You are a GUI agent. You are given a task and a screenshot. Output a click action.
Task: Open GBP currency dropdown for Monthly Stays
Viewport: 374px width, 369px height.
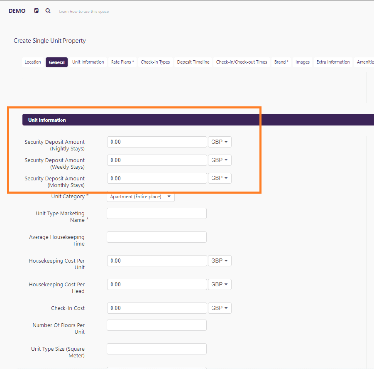coord(220,178)
